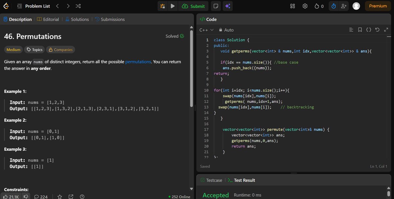This screenshot has height=199, width=394.
Task: Go to previous problem arrow
Action: point(57,6)
